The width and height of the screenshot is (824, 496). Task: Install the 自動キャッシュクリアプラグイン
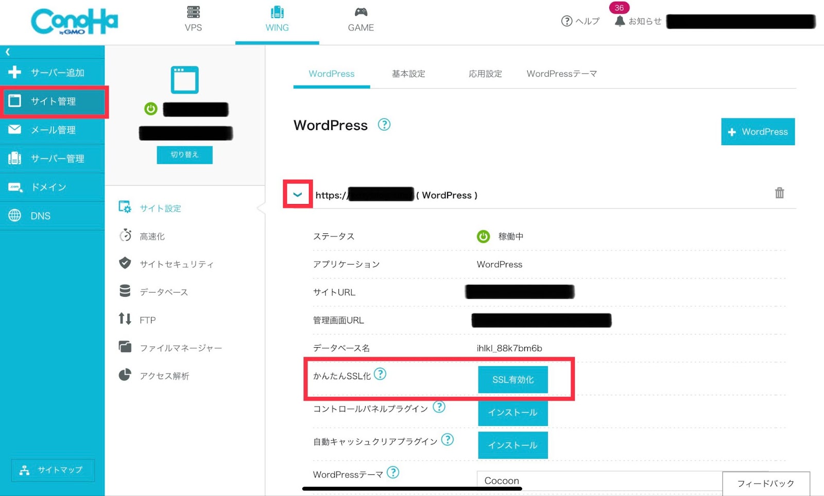pyautogui.click(x=513, y=445)
